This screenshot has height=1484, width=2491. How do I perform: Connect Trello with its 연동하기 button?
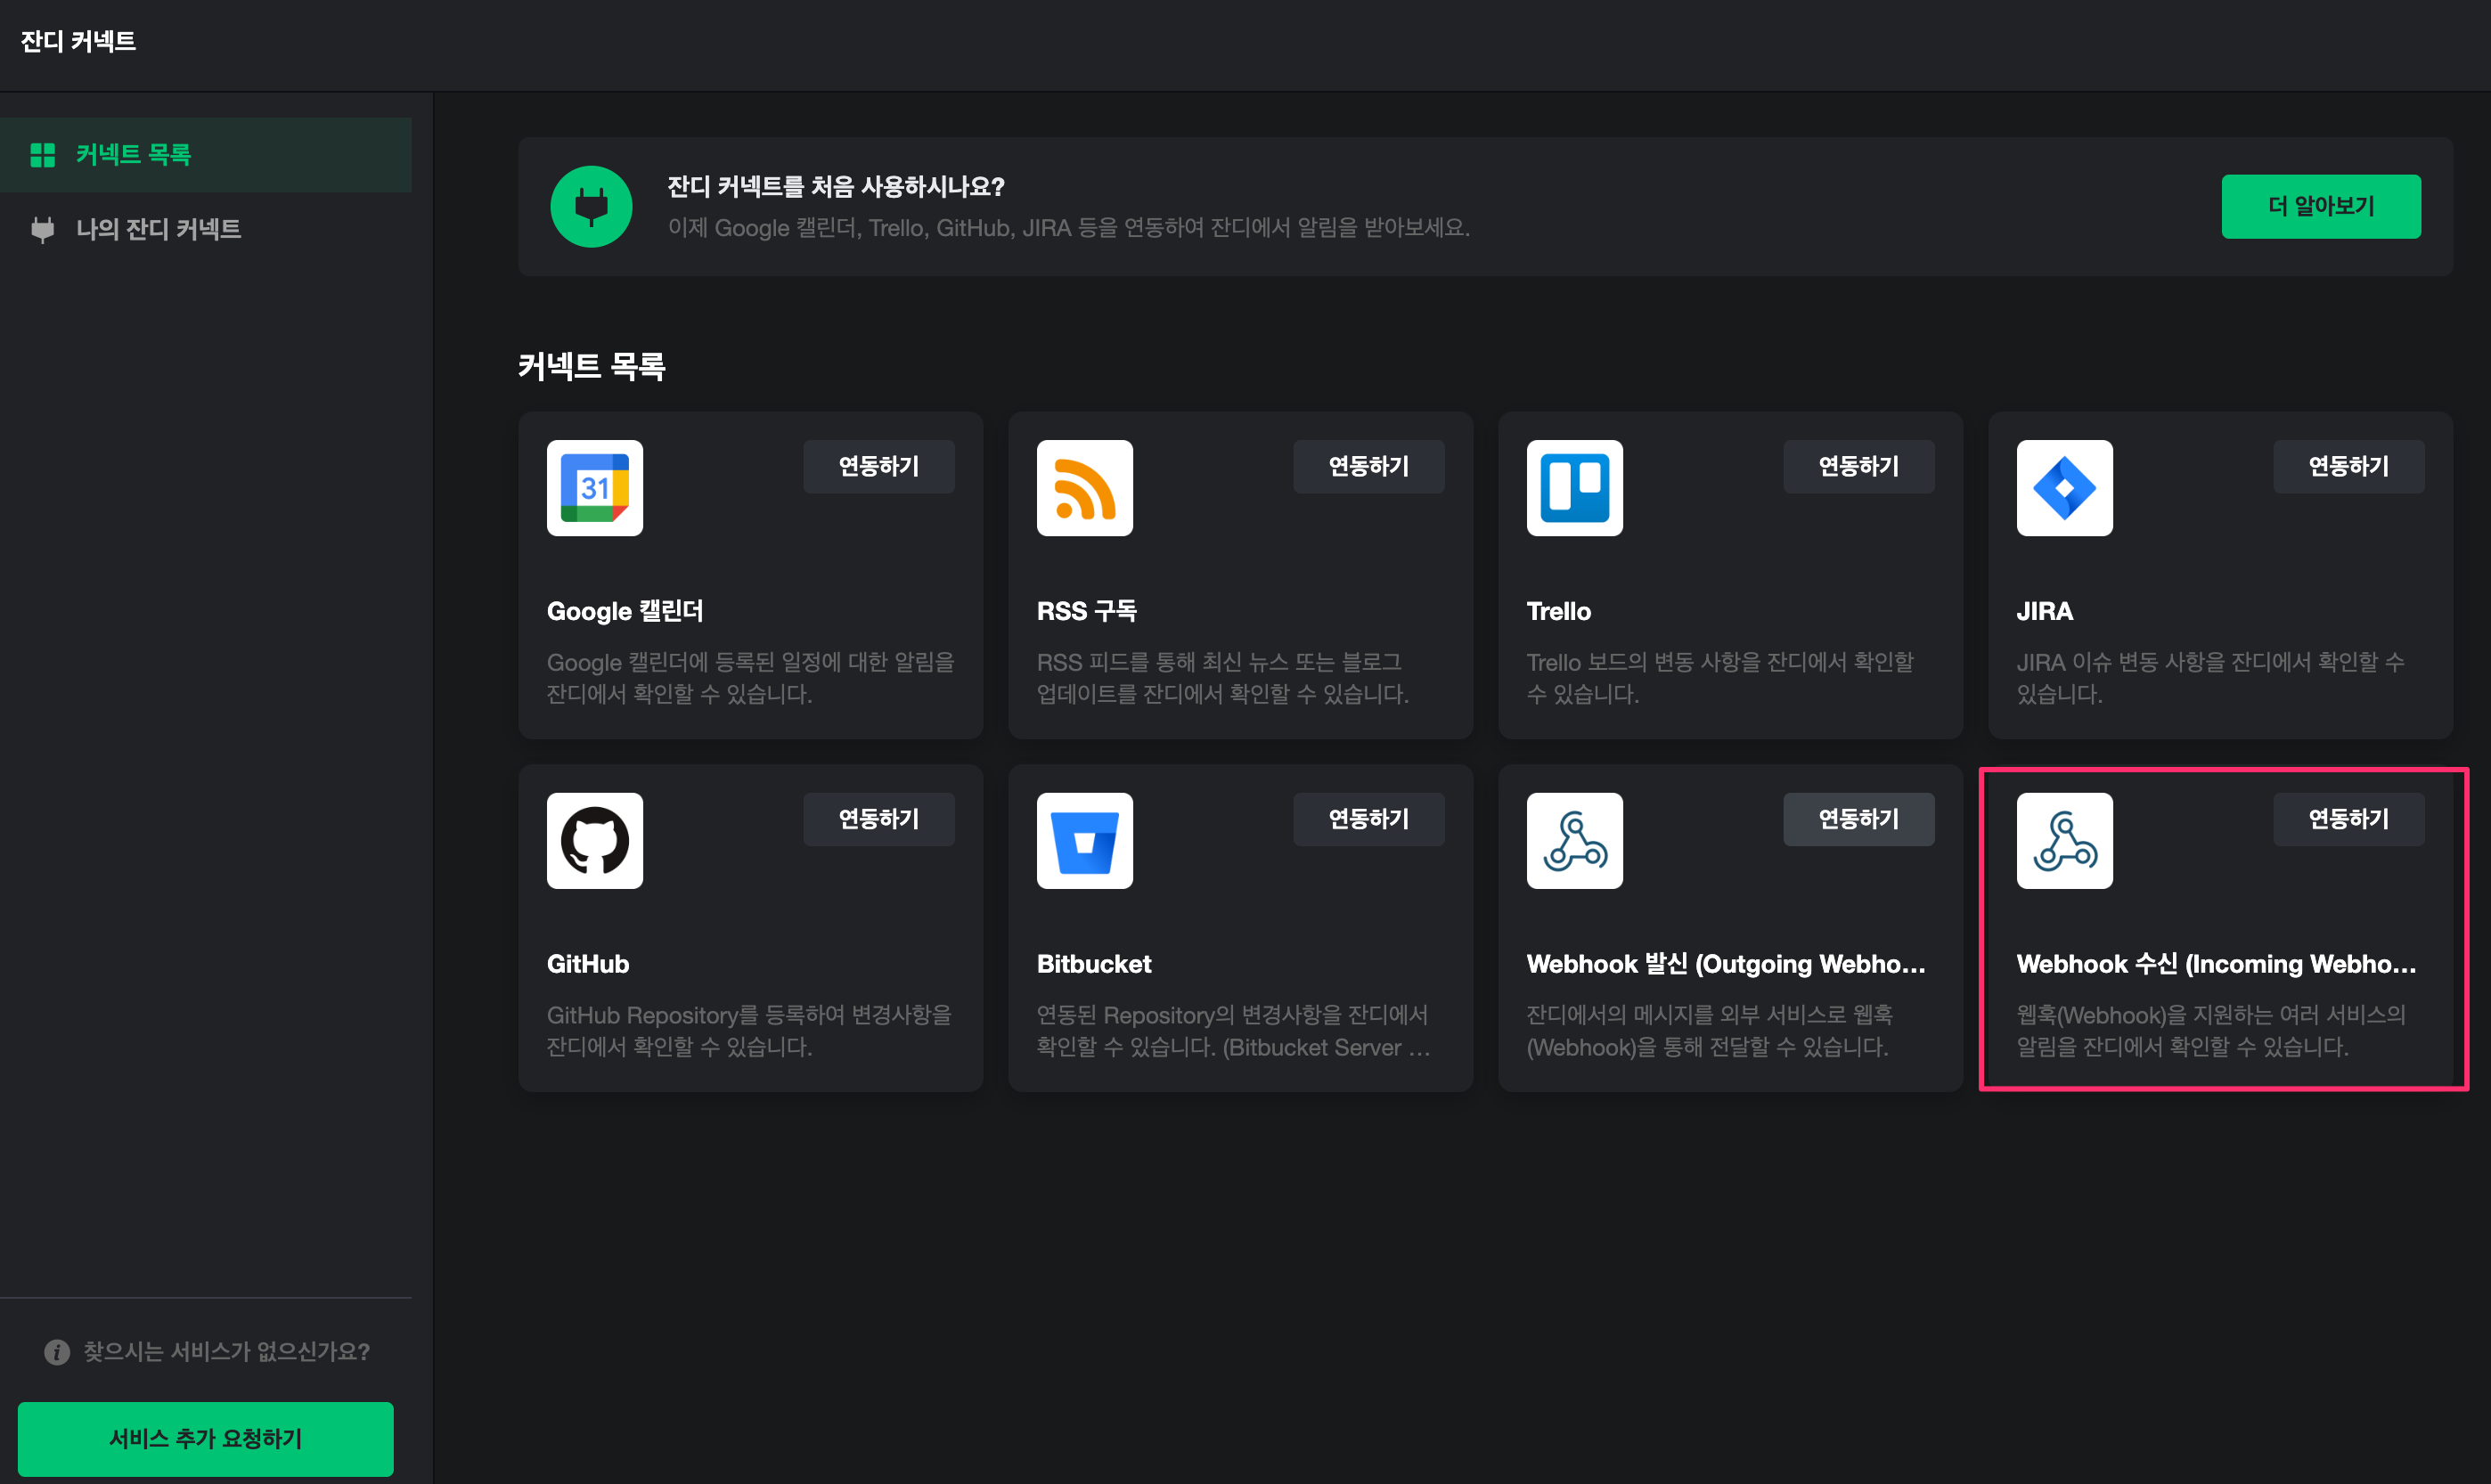1858,466
